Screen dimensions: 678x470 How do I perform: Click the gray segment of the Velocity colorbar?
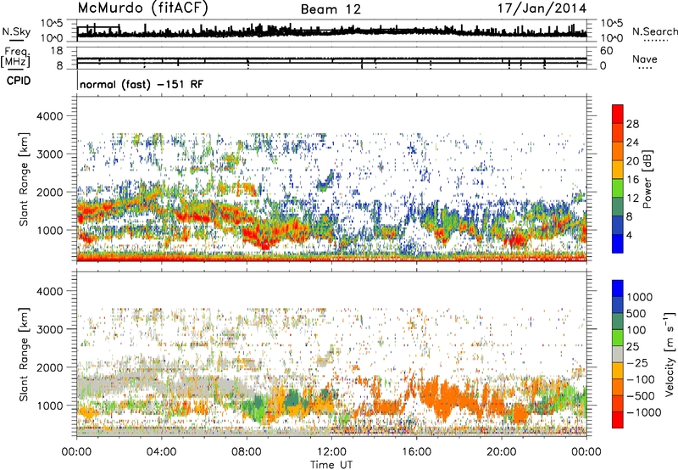(x=618, y=354)
